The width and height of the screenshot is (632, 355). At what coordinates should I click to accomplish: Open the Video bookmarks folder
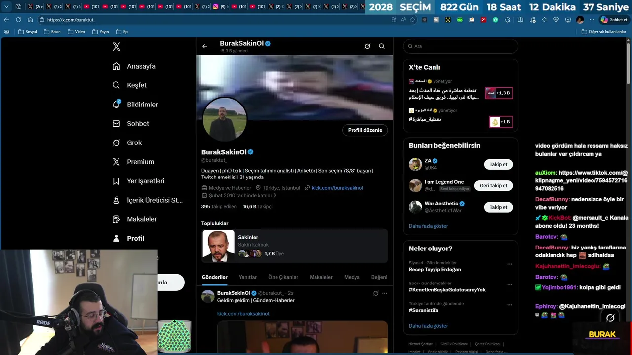77,32
